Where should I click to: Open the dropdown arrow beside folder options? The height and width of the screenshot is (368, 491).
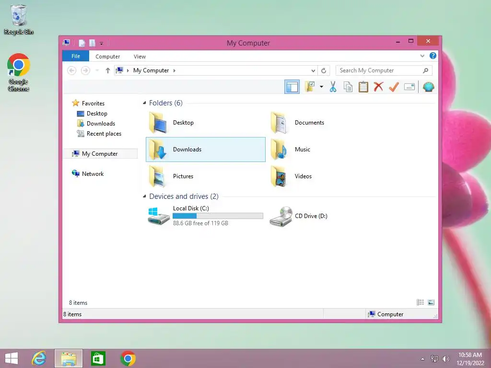[x=321, y=87]
